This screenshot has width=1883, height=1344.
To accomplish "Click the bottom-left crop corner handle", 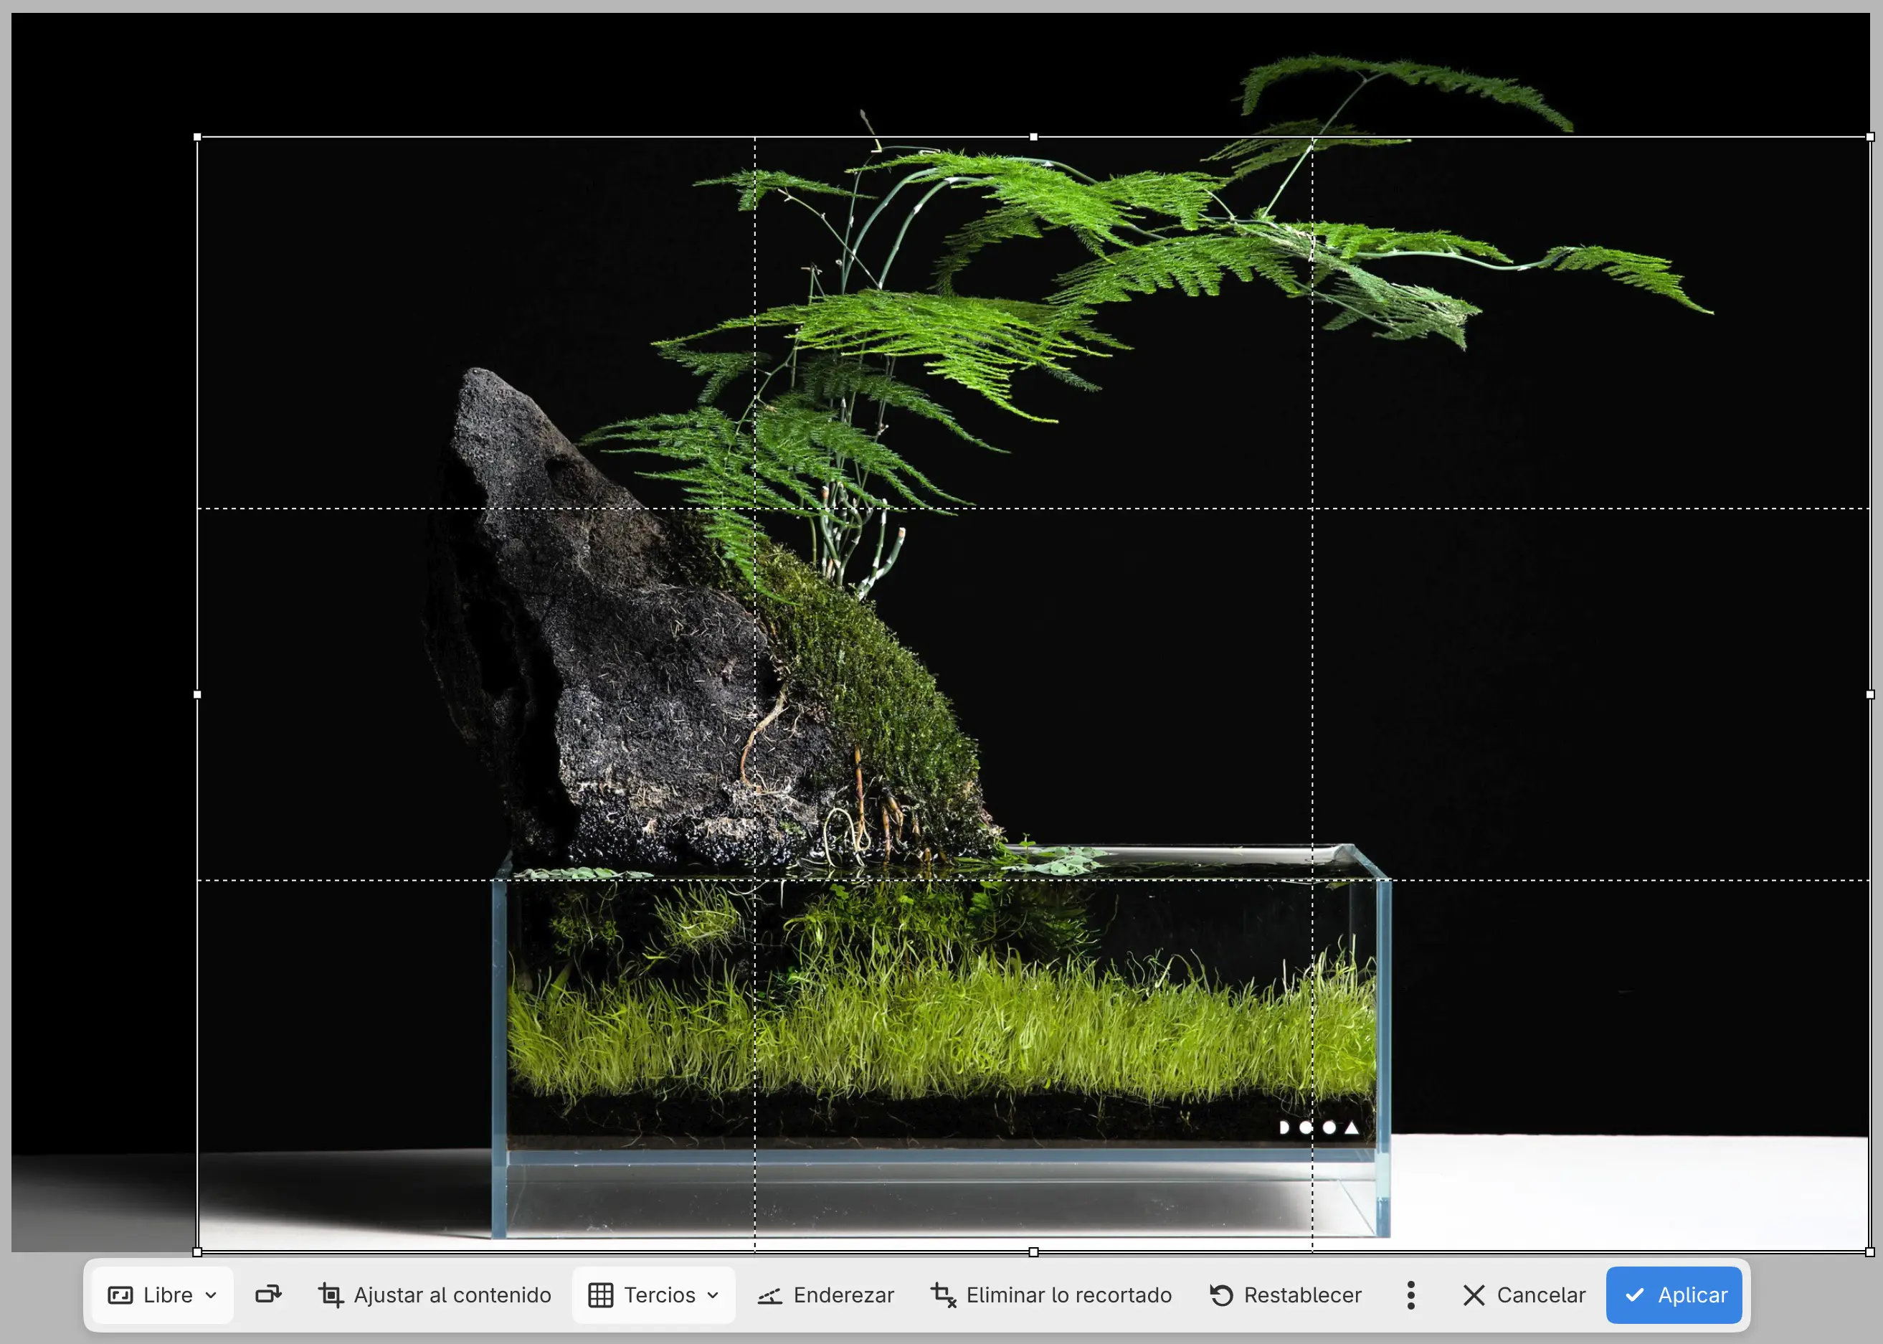I will coord(197,1252).
